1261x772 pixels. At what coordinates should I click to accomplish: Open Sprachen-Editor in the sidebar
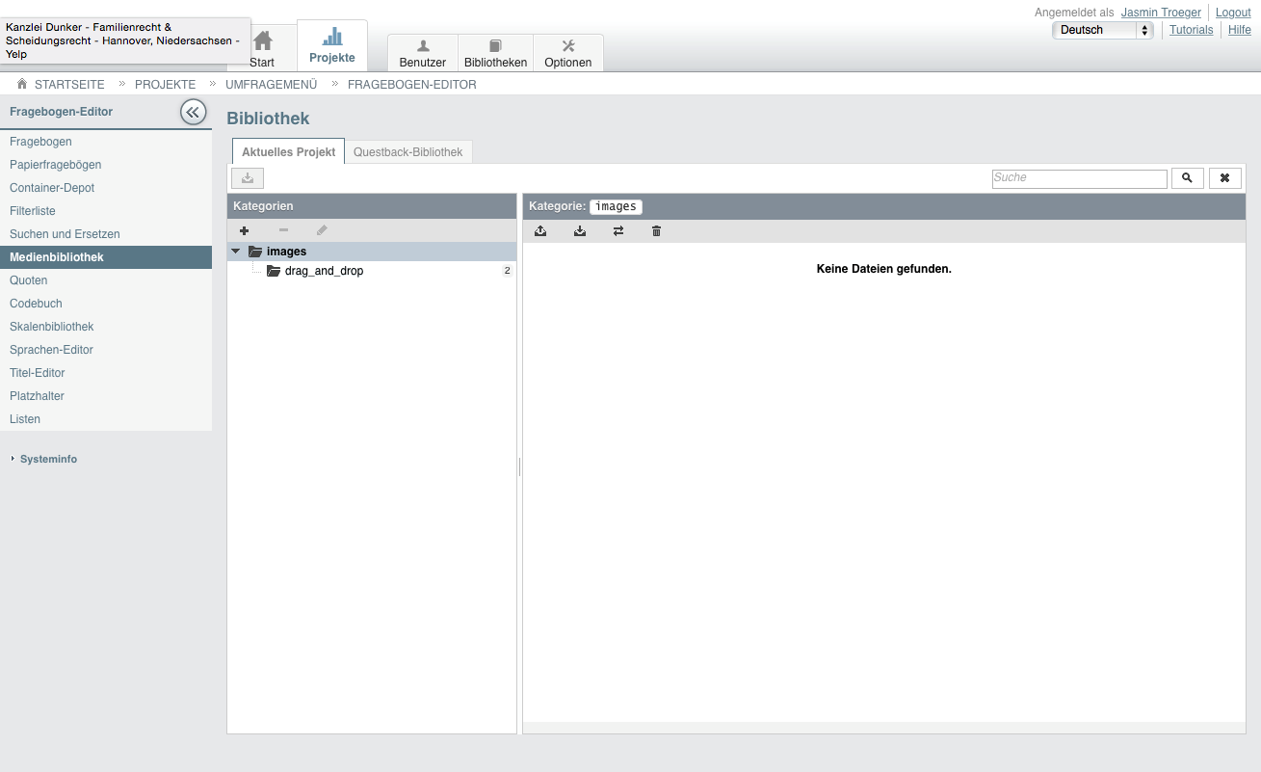pos(106,350)
